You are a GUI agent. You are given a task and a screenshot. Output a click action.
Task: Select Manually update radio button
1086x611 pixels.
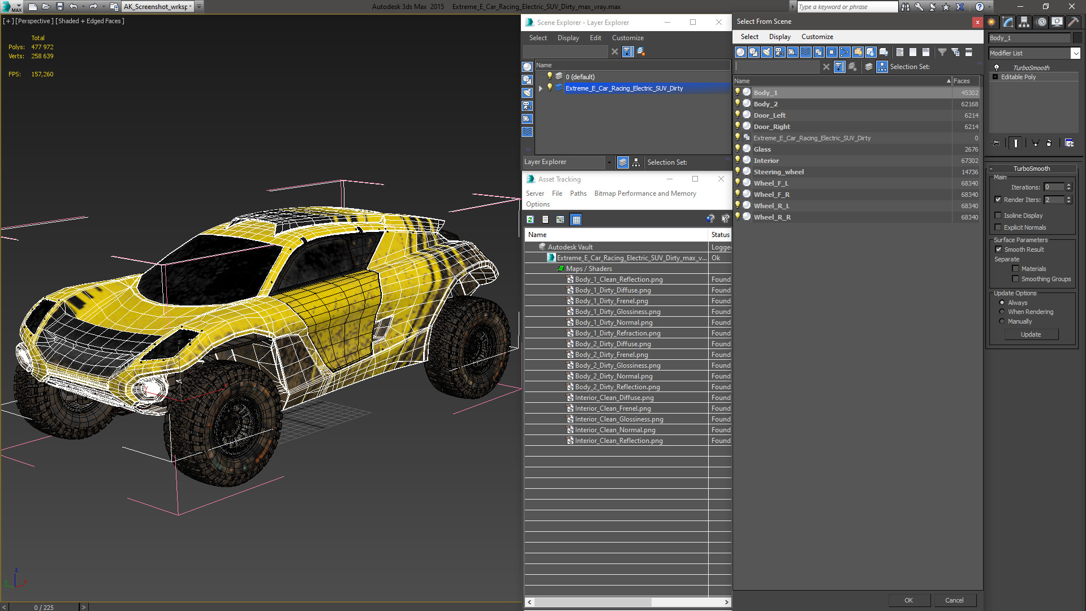pyautogui.click(x=1002, y=321)
